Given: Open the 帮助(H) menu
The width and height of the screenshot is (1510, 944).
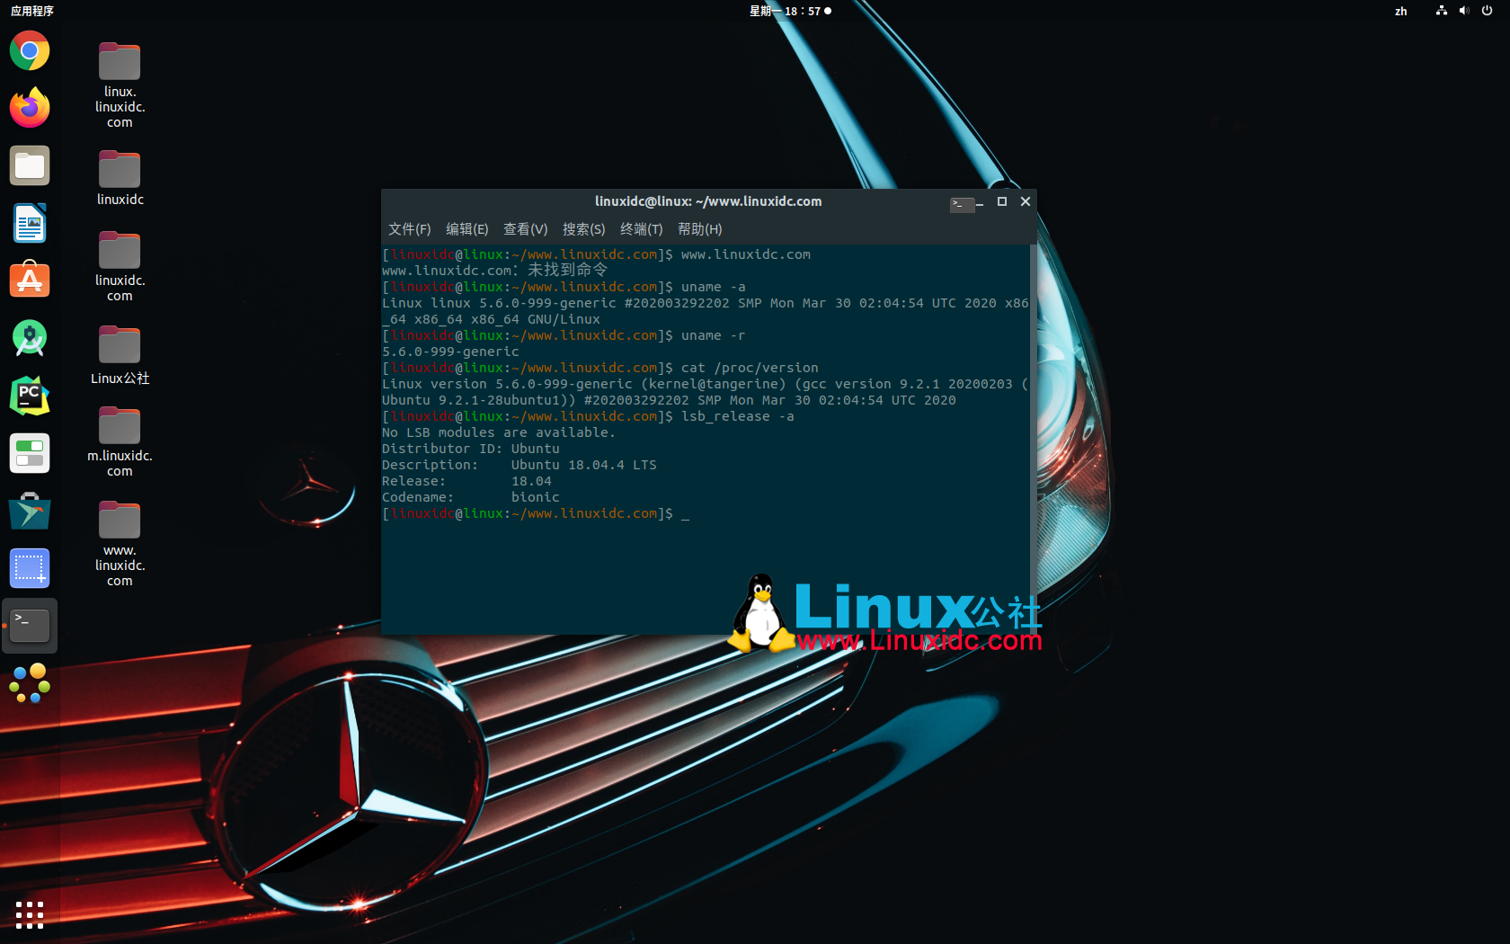Looking at the screenshot, I should (699, 229).
